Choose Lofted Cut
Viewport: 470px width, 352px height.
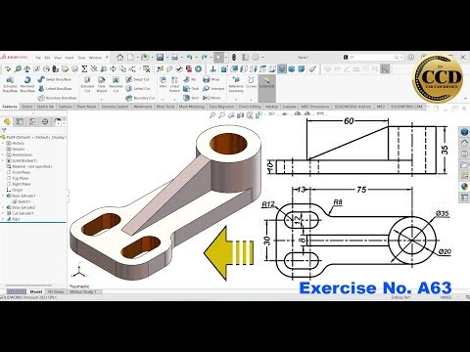pyautogui.click(x=138, y=88)
